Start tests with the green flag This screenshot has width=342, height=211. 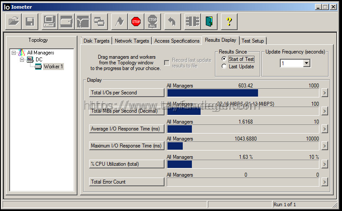click(x=119, y=22)
